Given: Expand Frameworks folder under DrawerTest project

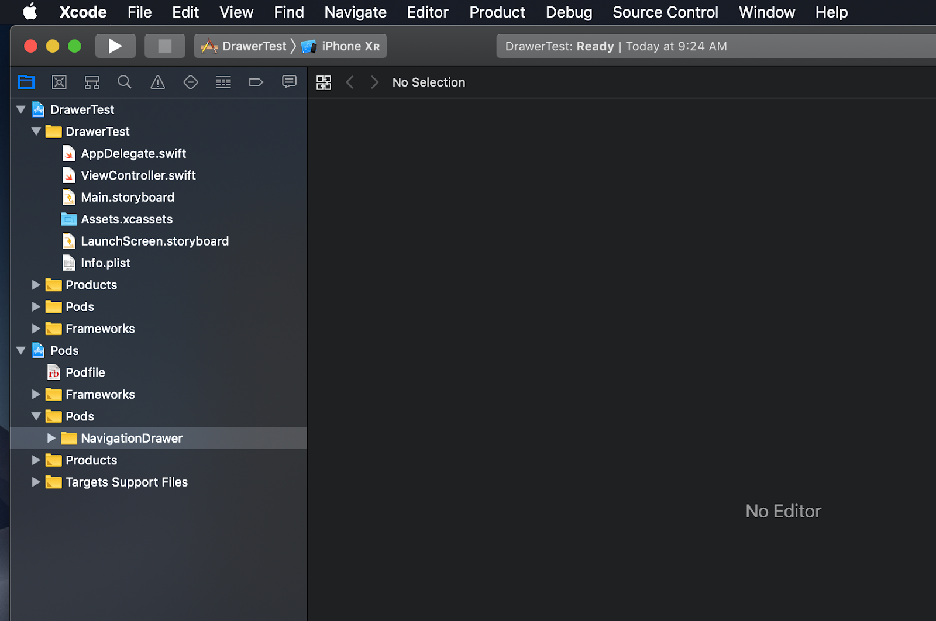Looking at the screenshot, I should [36, 329].
